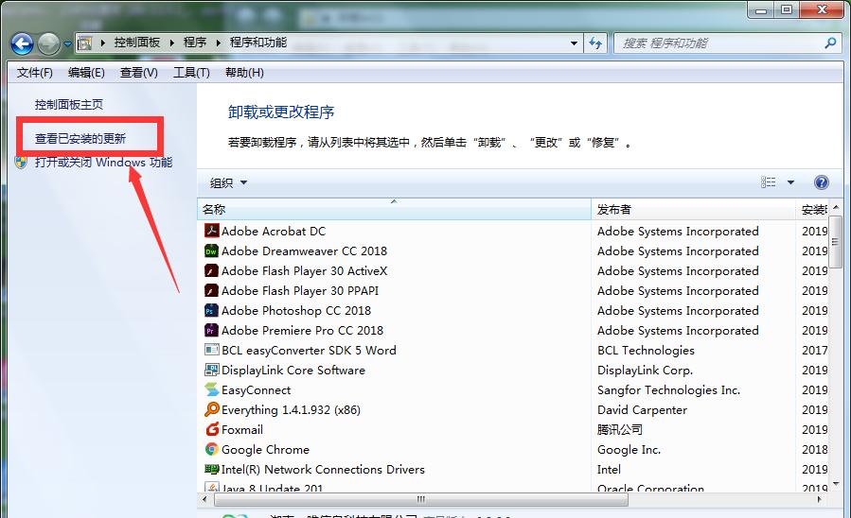Click the magnifier search icon
Screen dimensions: 851x518
pyautogui.click(x=830, y=43)
